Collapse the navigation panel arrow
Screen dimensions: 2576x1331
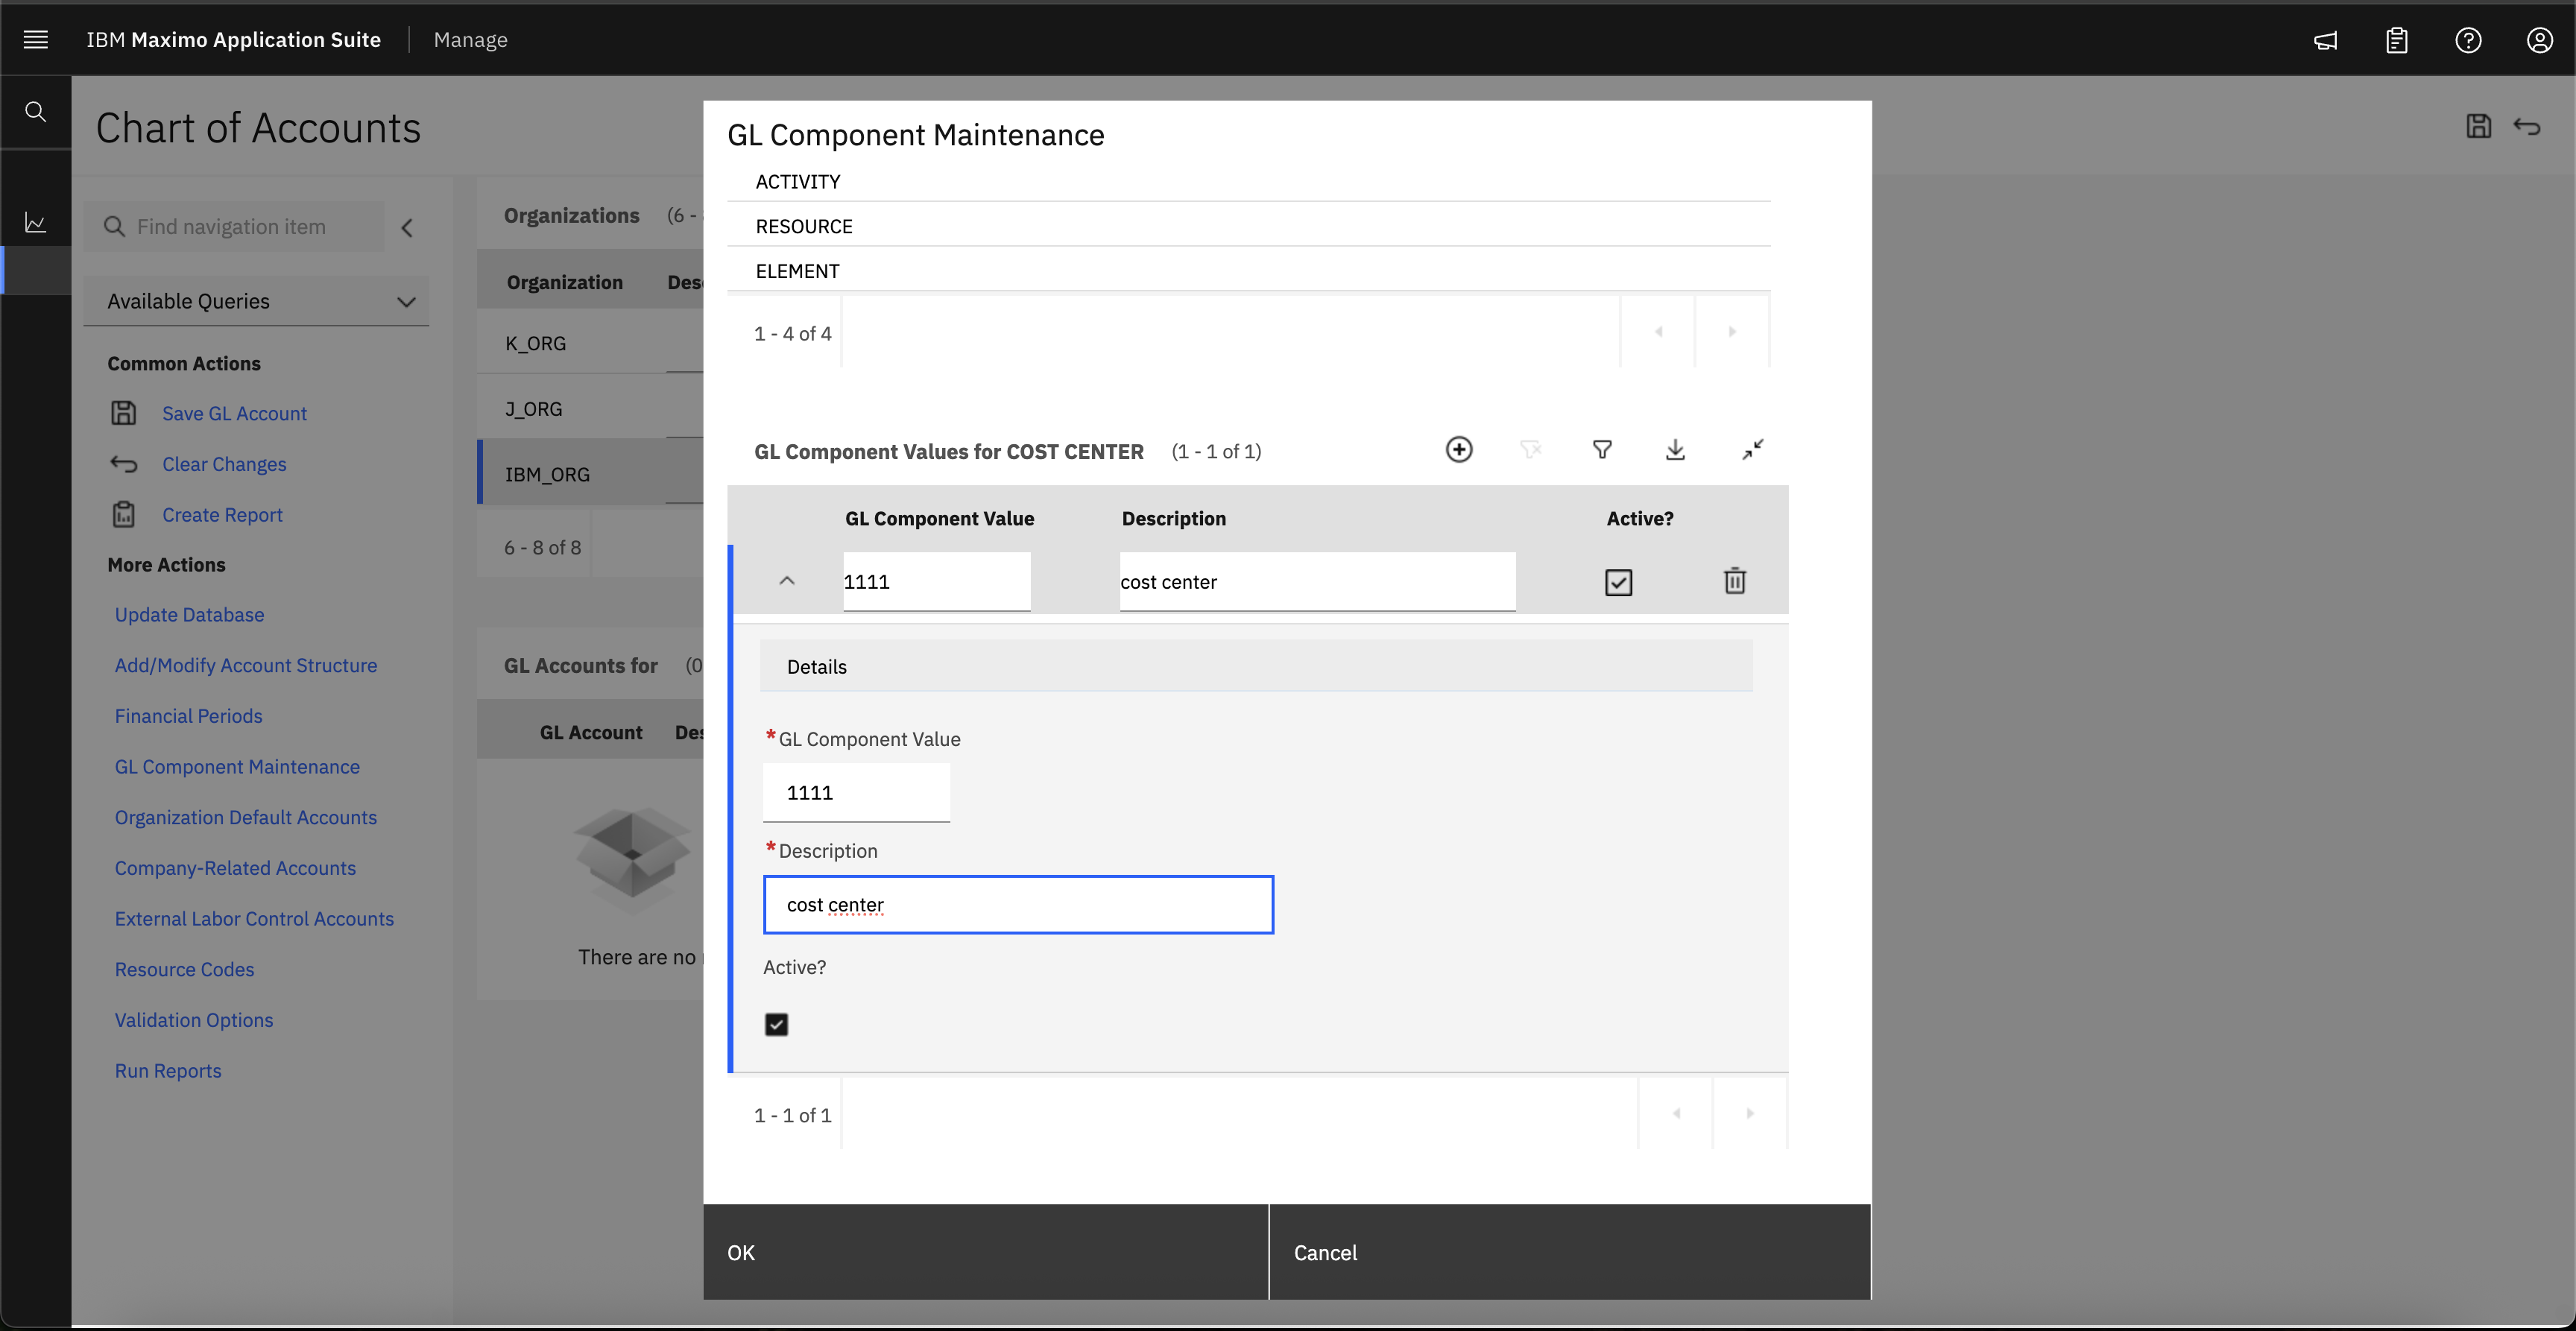point(407,228)
